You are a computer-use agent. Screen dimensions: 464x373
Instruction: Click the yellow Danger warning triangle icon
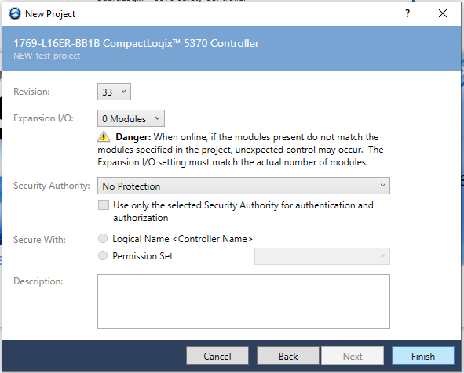pyautogui.click(x=104, y=136)
